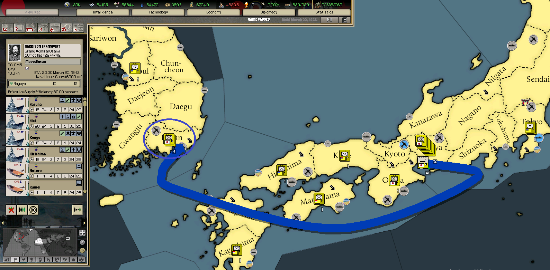Switch to dollar-sign economic map mode

[32, 260]
